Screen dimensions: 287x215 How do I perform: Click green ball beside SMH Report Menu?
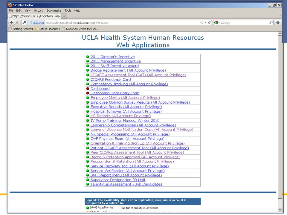88,175
